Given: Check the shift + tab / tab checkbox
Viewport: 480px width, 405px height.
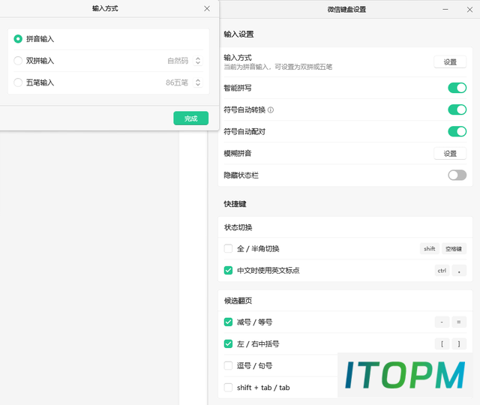Looking at the screenshot, I should (x=228, y=387).
